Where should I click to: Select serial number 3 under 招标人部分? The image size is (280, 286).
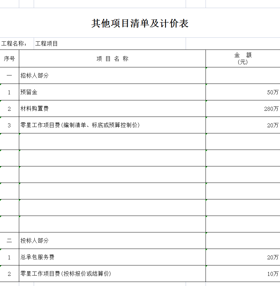coord(9,125)
